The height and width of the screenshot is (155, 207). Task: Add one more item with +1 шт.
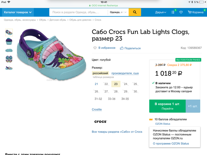pyautogui.click(x=193, y=106)
